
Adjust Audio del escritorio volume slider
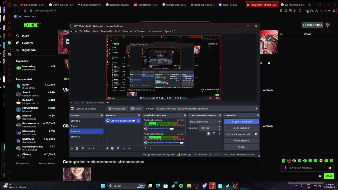pos(166,129)
